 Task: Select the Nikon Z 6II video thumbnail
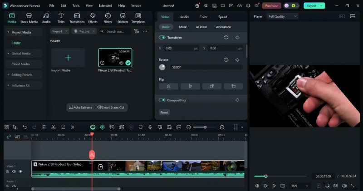[115, 58]
